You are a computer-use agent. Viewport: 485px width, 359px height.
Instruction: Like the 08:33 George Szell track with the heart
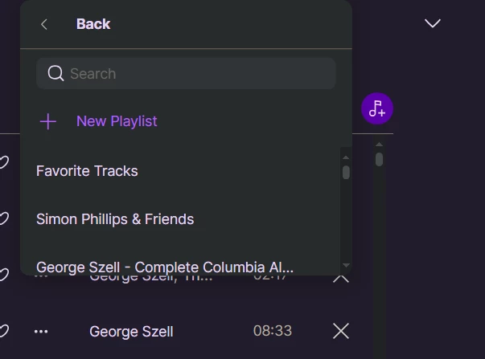(4, 331)
